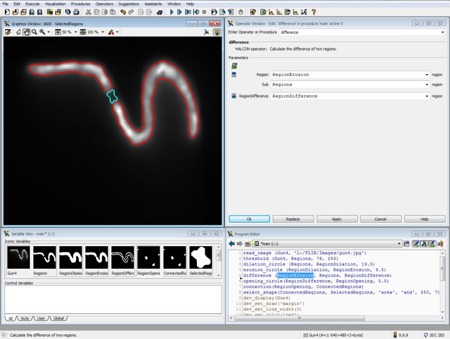
Task: Click the lightbulb icon in Graphics Window
Action: [x=217, y=32]
